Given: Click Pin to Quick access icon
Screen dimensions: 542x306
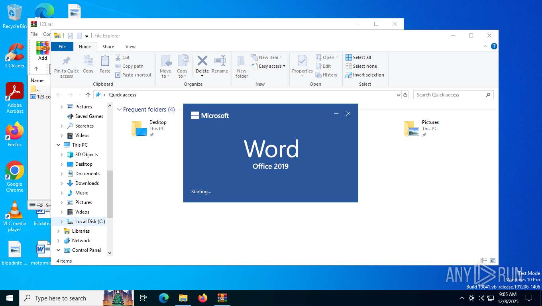Looking at the screenshot, I should pos(67,61).
